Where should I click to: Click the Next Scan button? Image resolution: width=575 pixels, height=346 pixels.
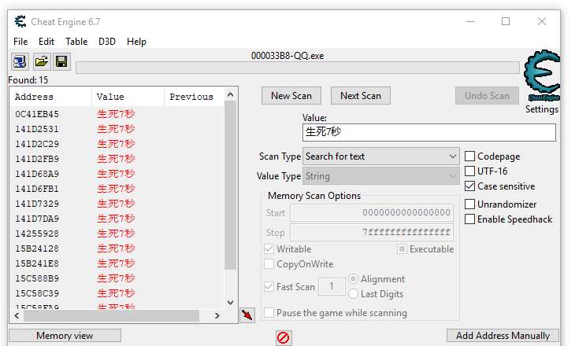361,96
